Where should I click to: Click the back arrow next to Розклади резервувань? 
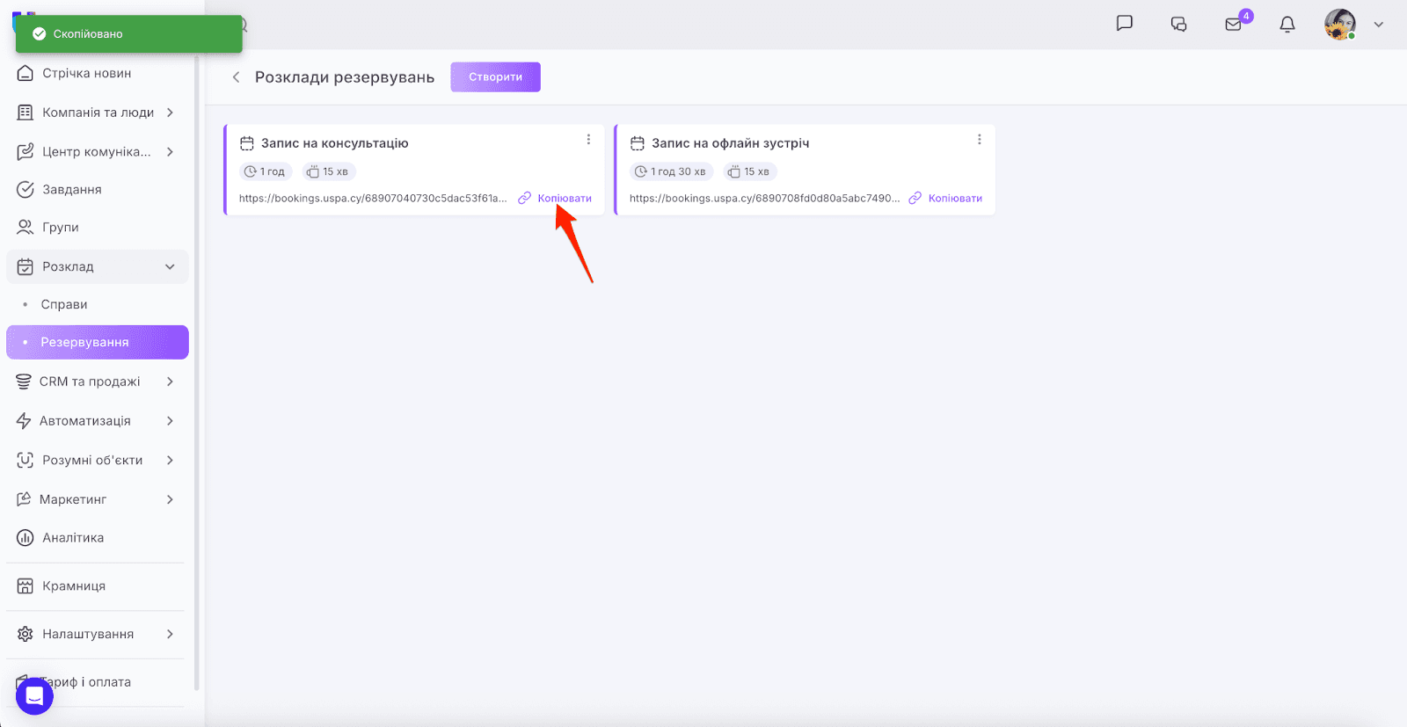[236, 77]
